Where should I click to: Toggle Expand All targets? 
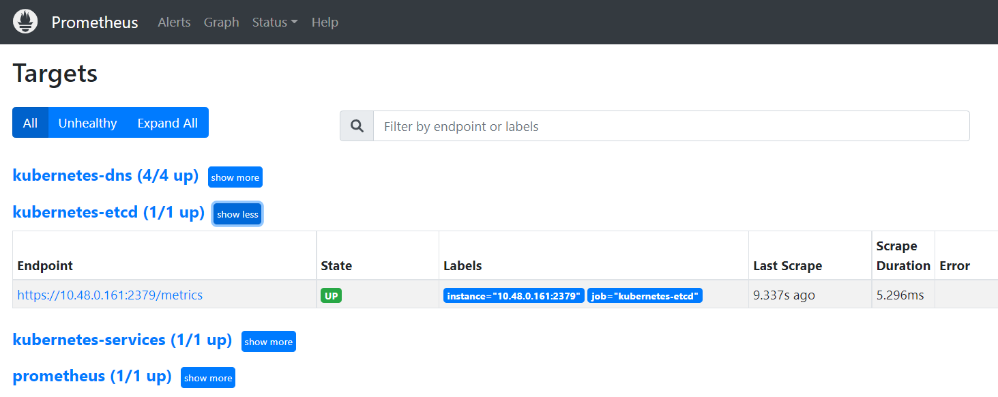167,123
